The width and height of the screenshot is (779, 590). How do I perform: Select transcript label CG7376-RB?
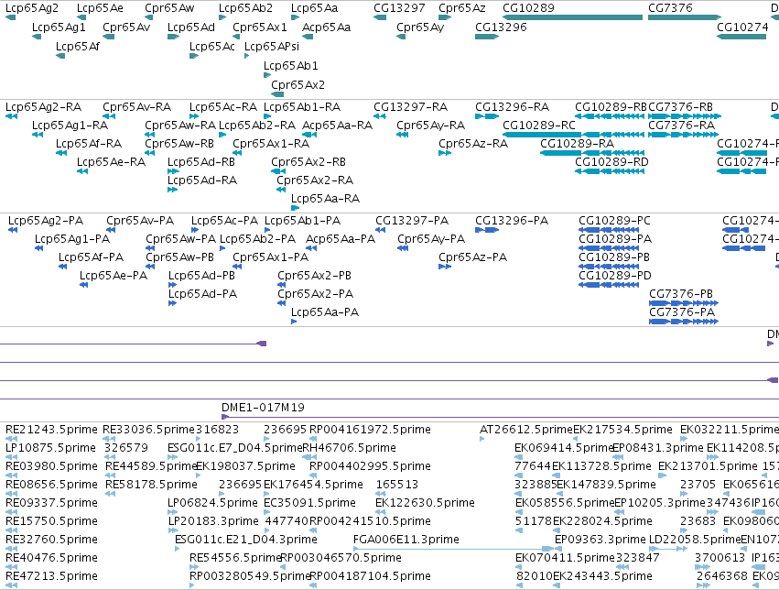click(681, 107)
